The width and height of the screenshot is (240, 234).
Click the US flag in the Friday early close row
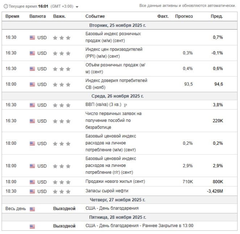(32, 226)
